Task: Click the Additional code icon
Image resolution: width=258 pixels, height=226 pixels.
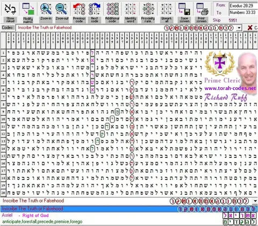Action: tap(112, 9)
